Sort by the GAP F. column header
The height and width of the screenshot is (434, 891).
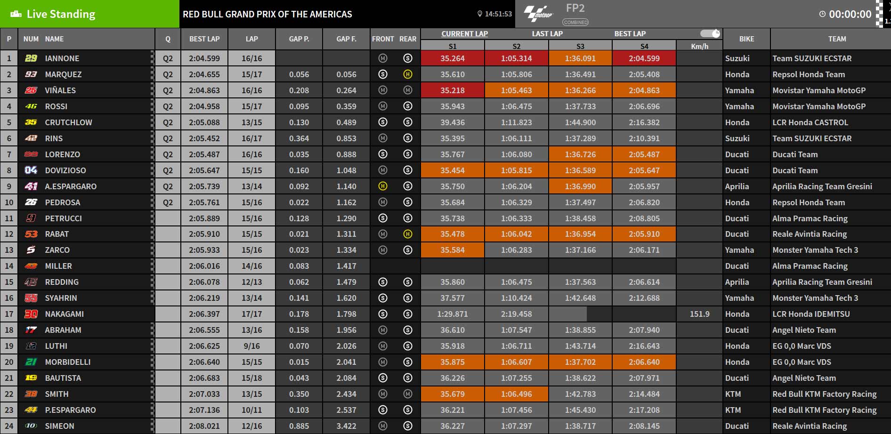(x=346, y=39)
